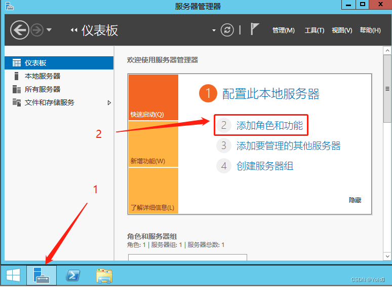Expand the 文件和存储服务 arrow

(109, 102)
